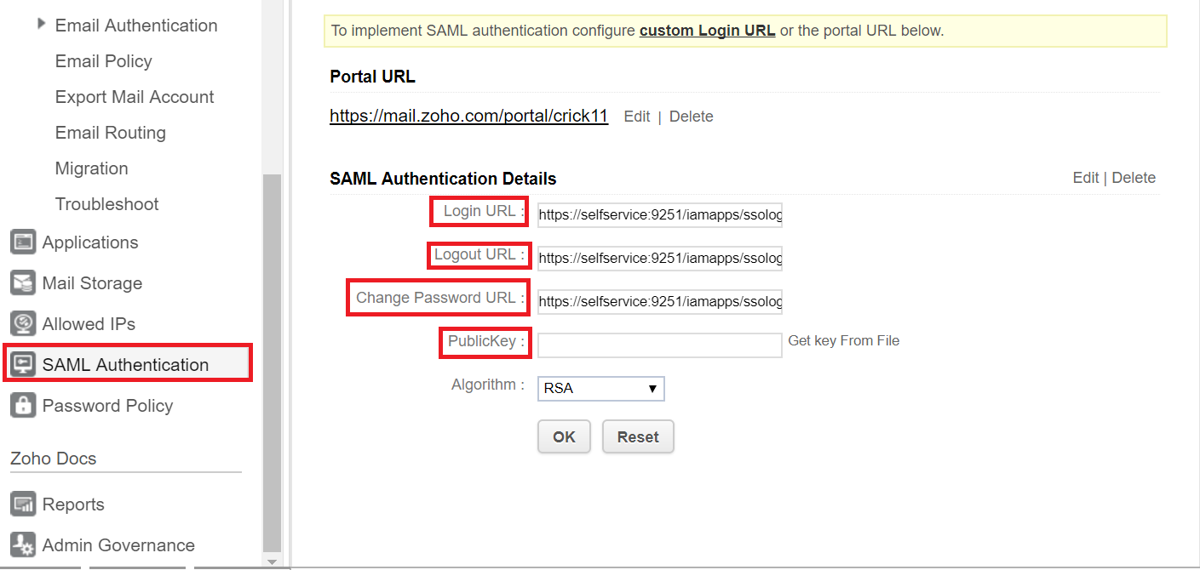The height and width of the screenshot is (570, 1200).
Task: Click the Admin Governance icon
Action: [x=22, y=545]
